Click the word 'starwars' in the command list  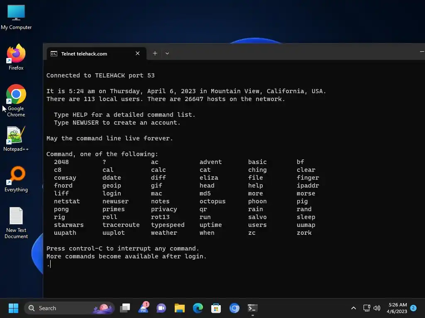click(x=68, y=225)
